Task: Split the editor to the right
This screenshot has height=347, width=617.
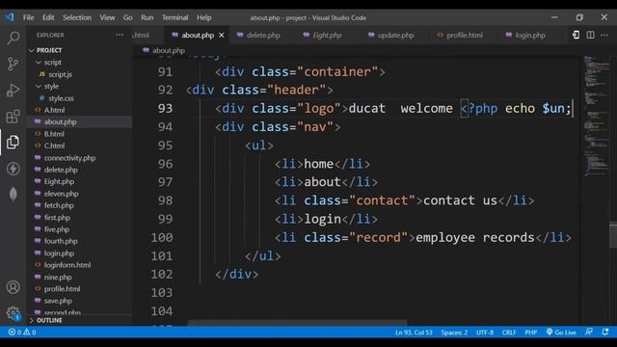Action: [590, 35]
